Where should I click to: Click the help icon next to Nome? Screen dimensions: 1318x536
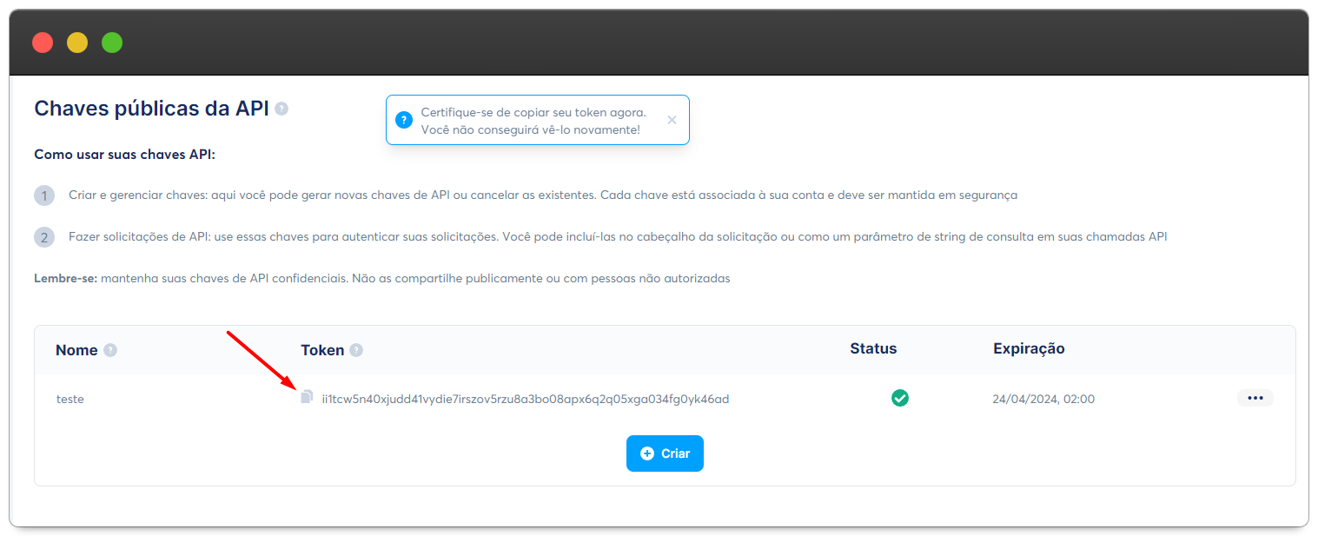tap(110, 350)
